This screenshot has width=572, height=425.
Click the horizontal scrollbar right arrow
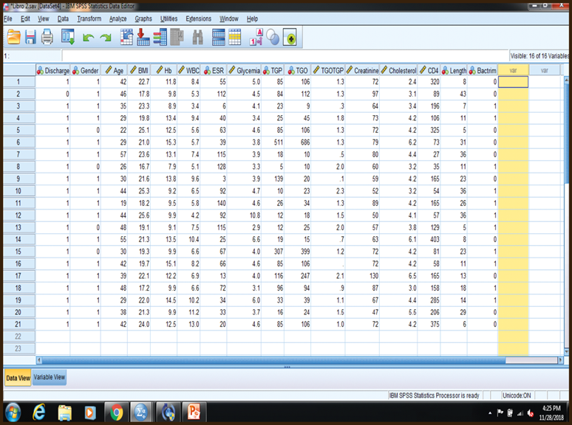pyautogui.click(x=559, y=360)
